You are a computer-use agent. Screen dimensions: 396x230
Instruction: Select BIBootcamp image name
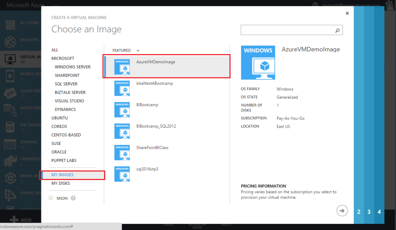point(147,105)
